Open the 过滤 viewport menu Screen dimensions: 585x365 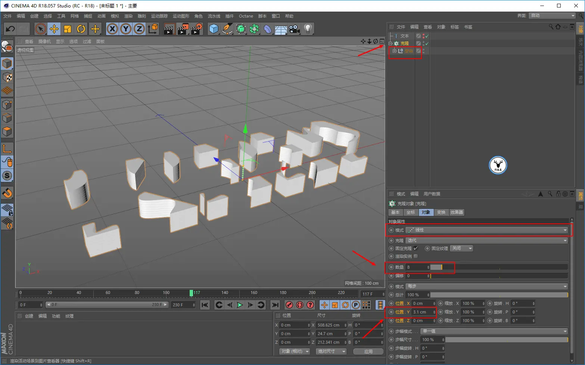tap(87, 41)
